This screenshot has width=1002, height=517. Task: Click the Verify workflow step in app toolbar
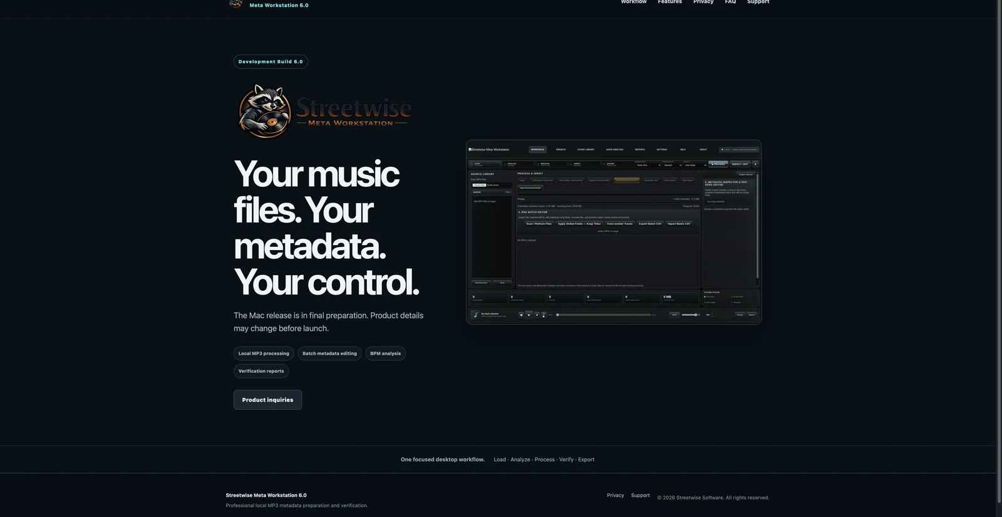[584, 164]
